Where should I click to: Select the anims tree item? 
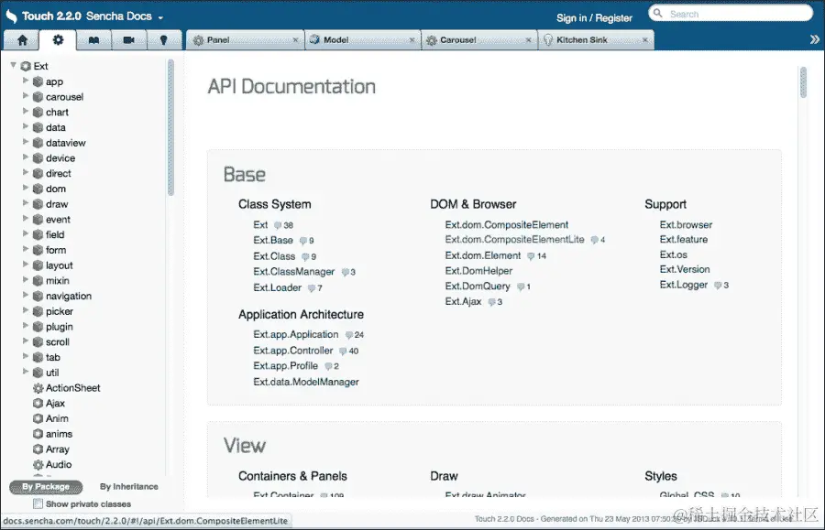pyautogui.click(x=59, y=434)
